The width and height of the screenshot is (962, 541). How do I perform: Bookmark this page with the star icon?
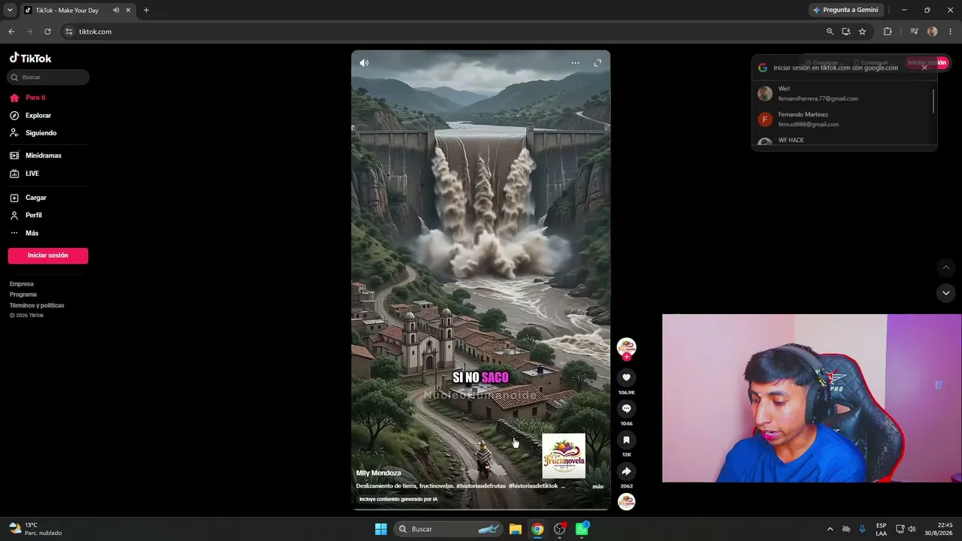tap(862, 32)
